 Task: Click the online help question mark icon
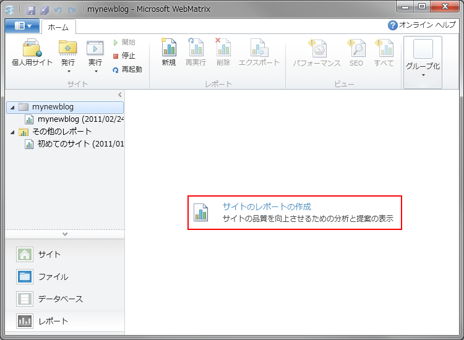point(392,25)
